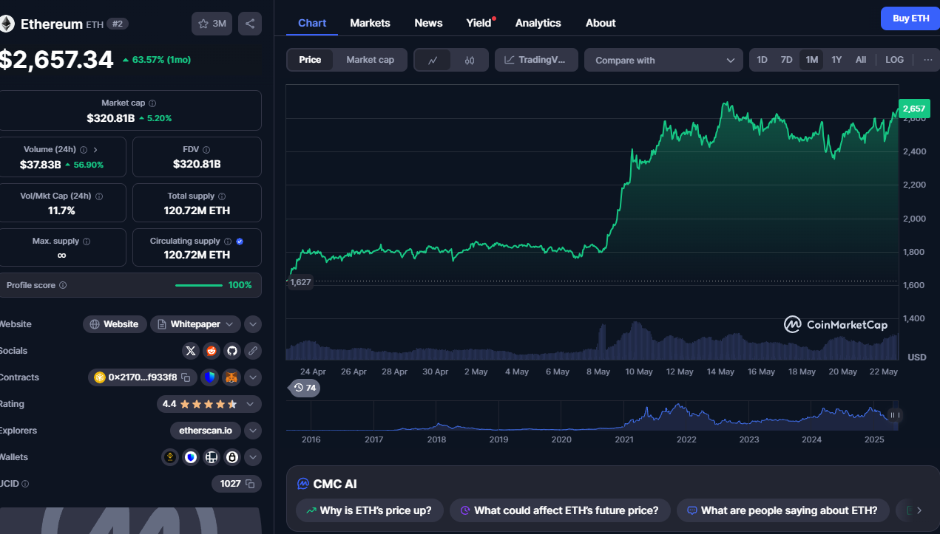Open the Reddit social link
Viewport: 940px width, 534px height.
pyautogui.click(x=212, y=351)
